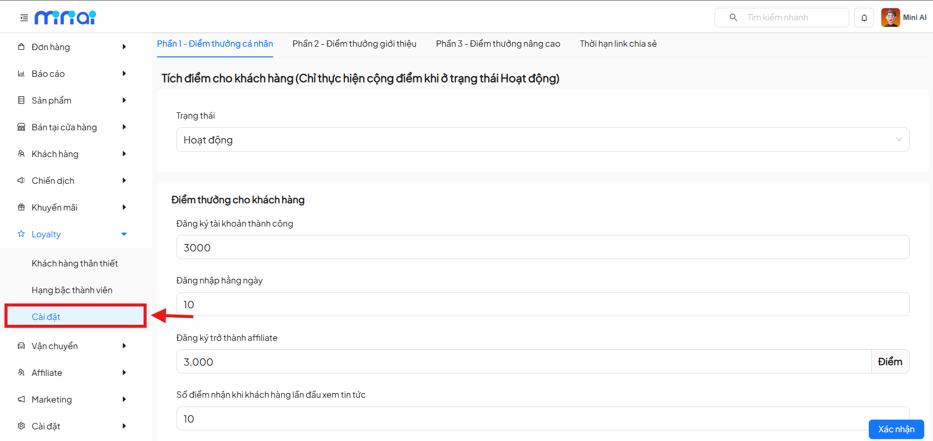Click the Khuyến mãi gift icon
This screenshot has width=933, height=441.
21,207
